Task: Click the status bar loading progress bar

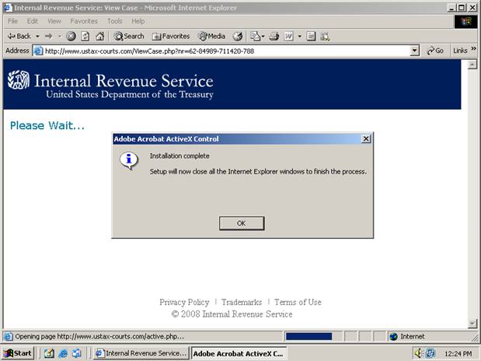Action: tap(308, 336)
